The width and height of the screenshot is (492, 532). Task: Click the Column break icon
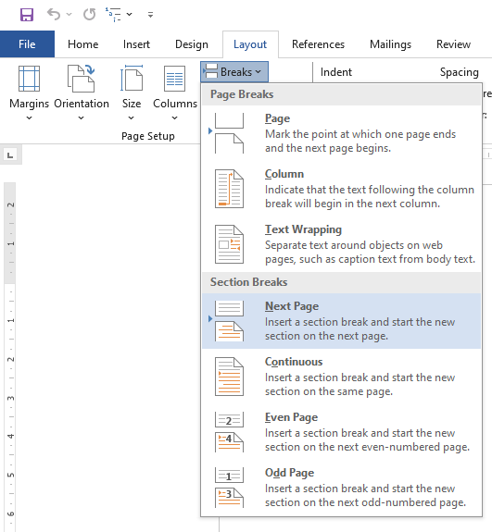pos(230,189)
